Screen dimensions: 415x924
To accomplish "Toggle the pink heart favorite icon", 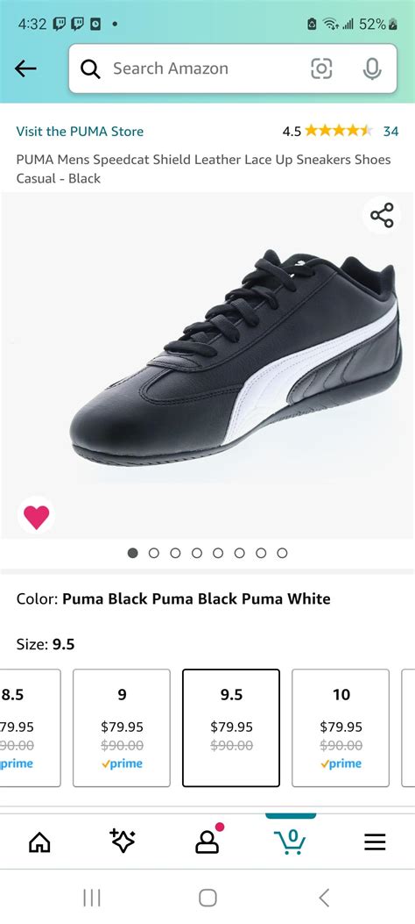I will 37,516.
